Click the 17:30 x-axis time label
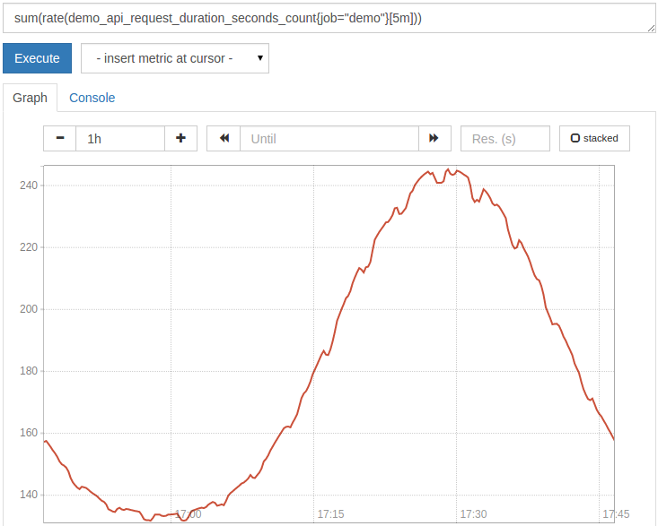Image resolution: width=658 pixels, height=526 pixels. [473, 513]
